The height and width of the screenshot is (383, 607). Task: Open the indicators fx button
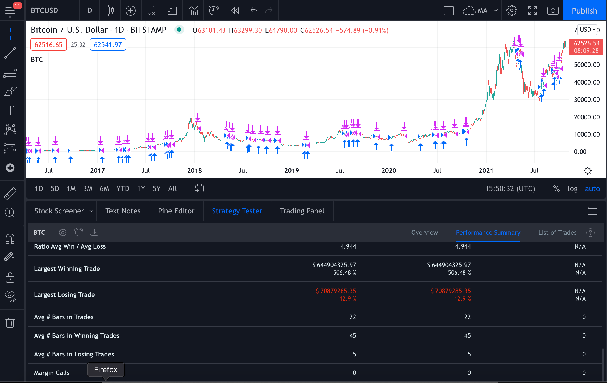(x=151, y=11)
